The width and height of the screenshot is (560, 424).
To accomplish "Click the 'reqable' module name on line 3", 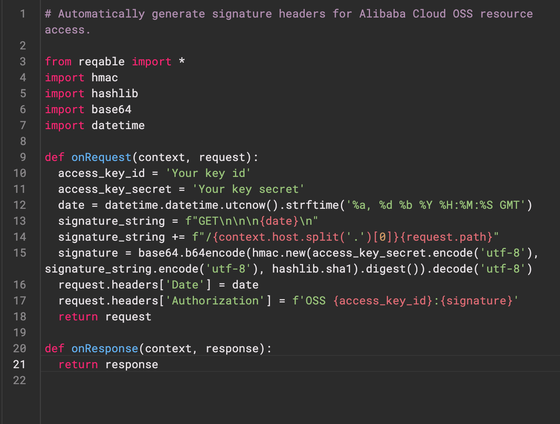I will click(102, 62).
